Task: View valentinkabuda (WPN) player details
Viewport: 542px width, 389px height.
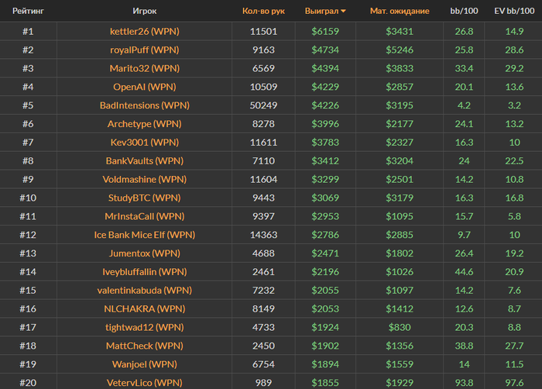Action: (144, 290)
